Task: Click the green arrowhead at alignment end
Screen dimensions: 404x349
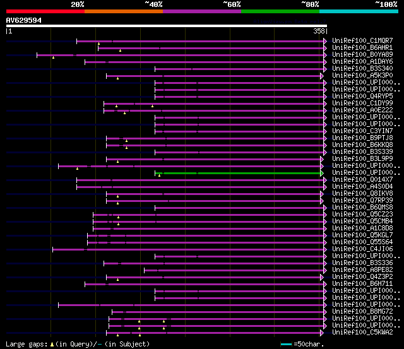Action: click(322, 174)
